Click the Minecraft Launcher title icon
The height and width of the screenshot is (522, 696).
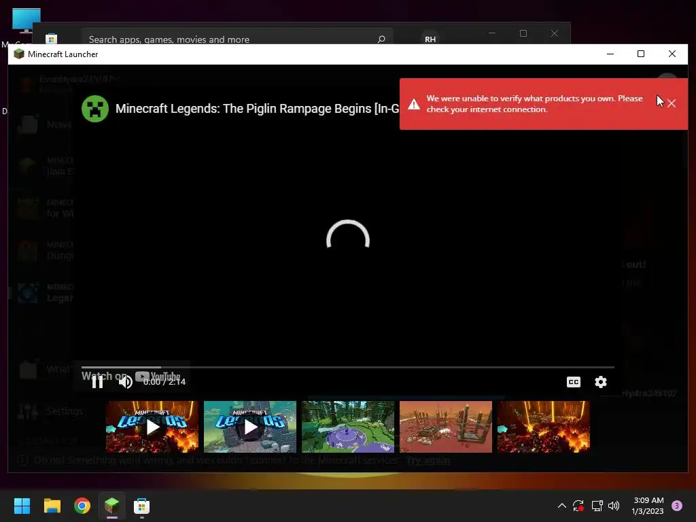pos(19,54)
